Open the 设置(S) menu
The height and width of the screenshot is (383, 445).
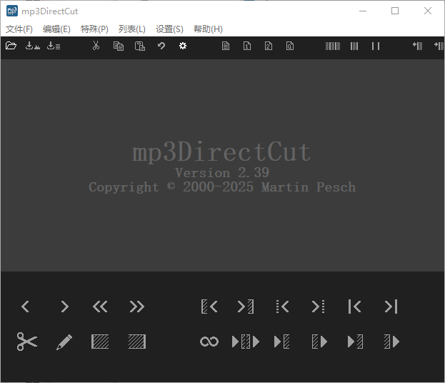coord(169,29)
